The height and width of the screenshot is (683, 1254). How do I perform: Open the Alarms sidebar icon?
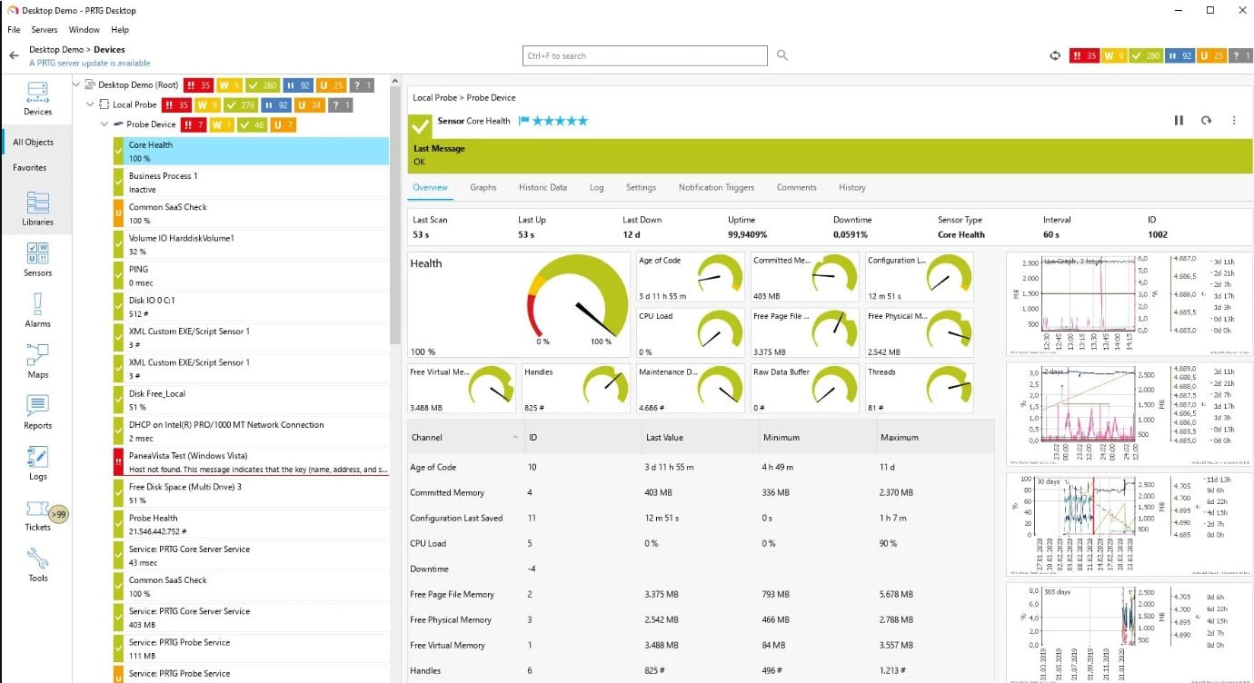coord(37,310)
